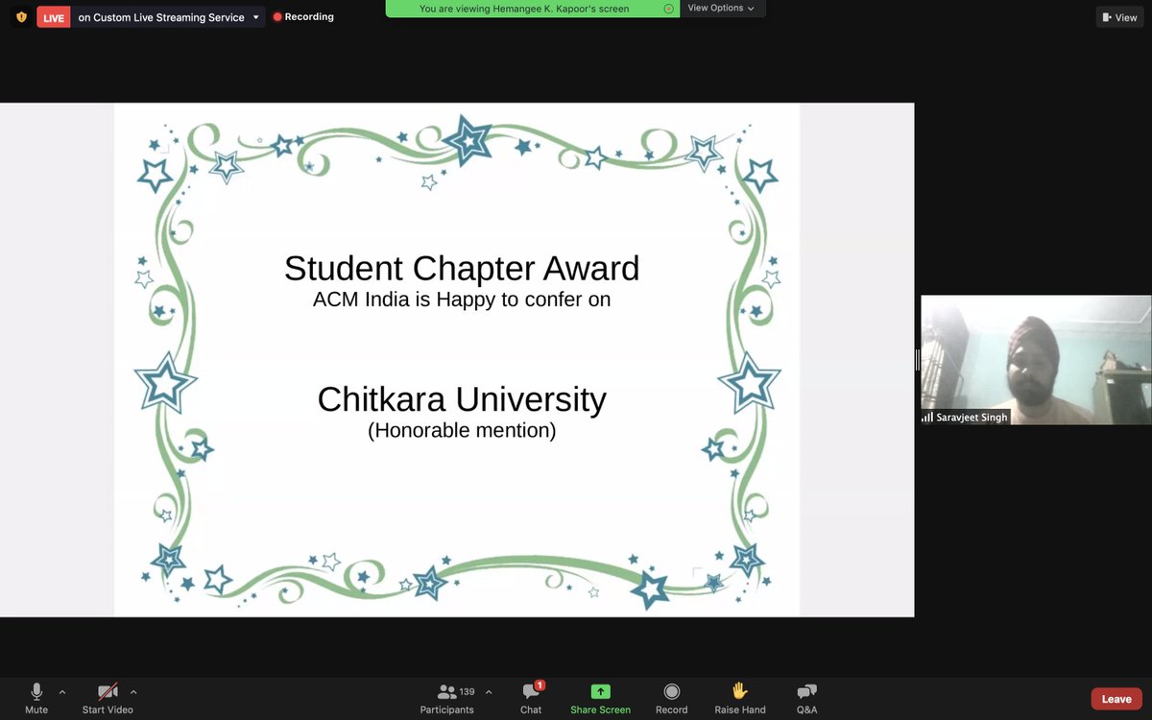Click the "ACM India is Happy to confer on" line
This screenshot has width=1152, height=720.
click(x=462, y=299)
